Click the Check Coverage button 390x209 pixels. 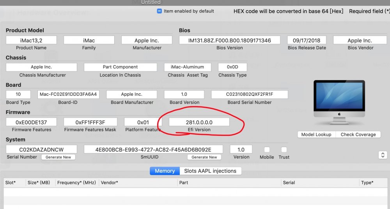(x=358, y=134)
